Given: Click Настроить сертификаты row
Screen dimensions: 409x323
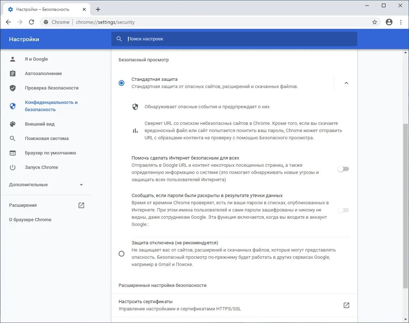Looking at the screenshot, I should 234,305.
